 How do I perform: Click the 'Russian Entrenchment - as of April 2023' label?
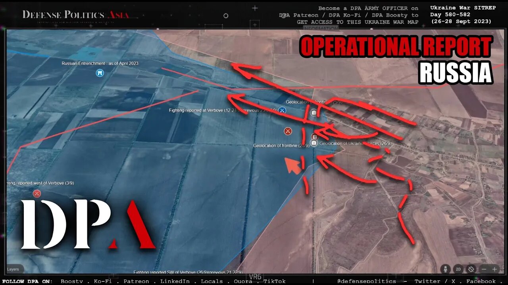click(x=100, y=63)
